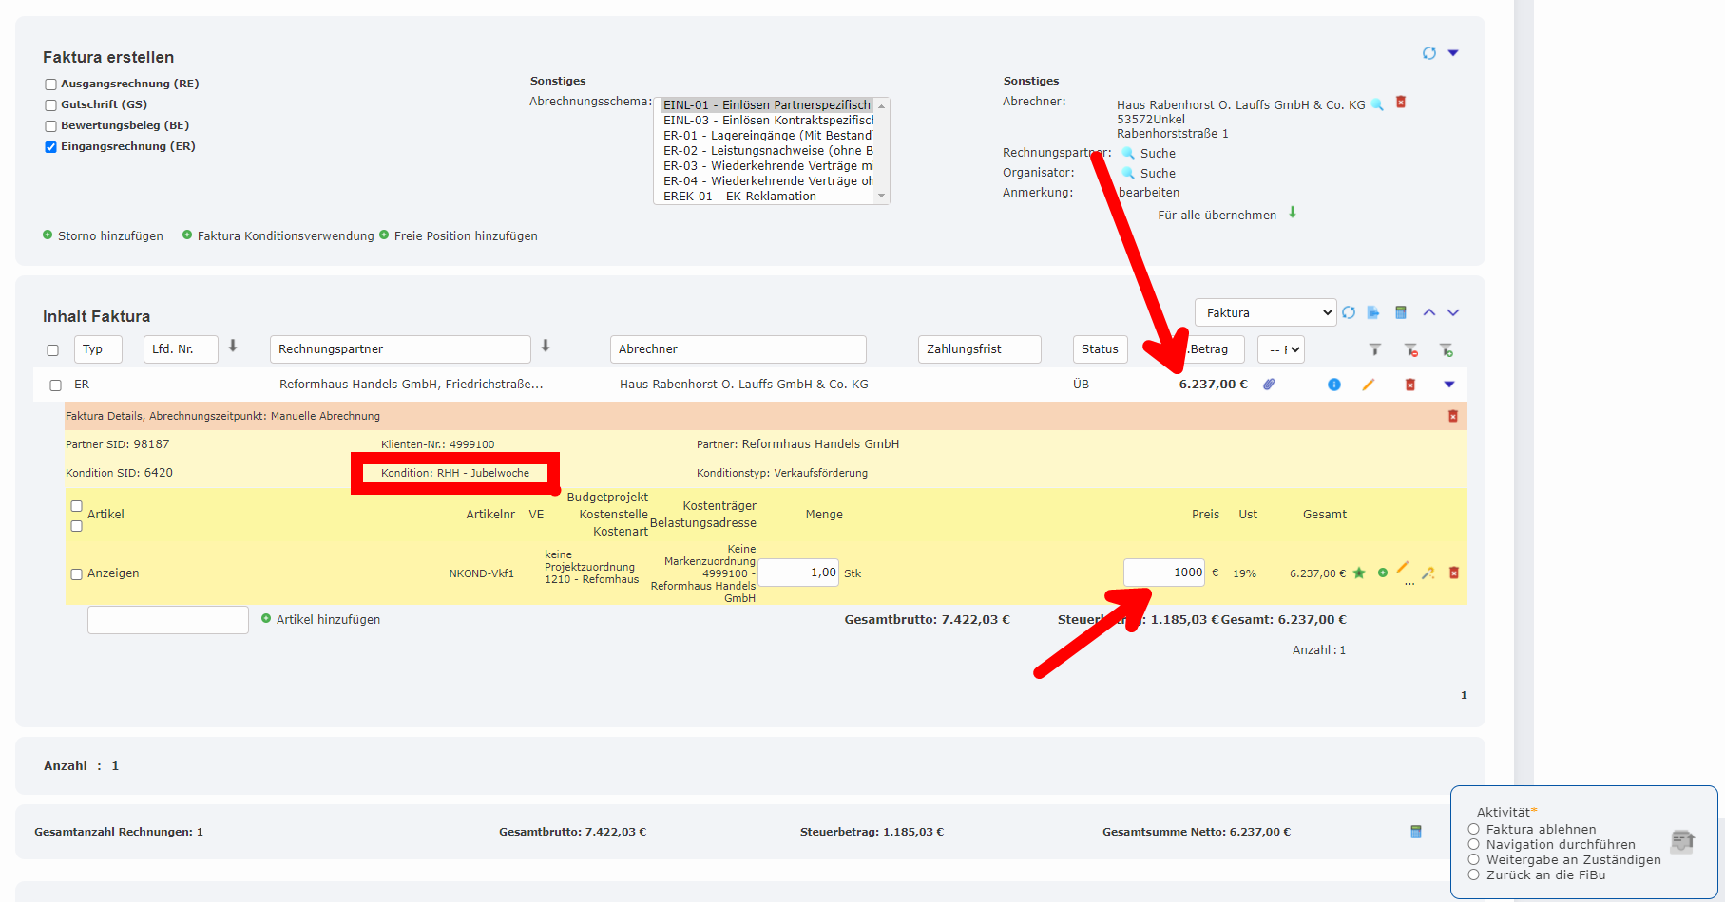1725x902 pixels.
Task: Click the refresh icon next to Faktura dropdown
Action: pyautogui.click(x=1349, y=311)
